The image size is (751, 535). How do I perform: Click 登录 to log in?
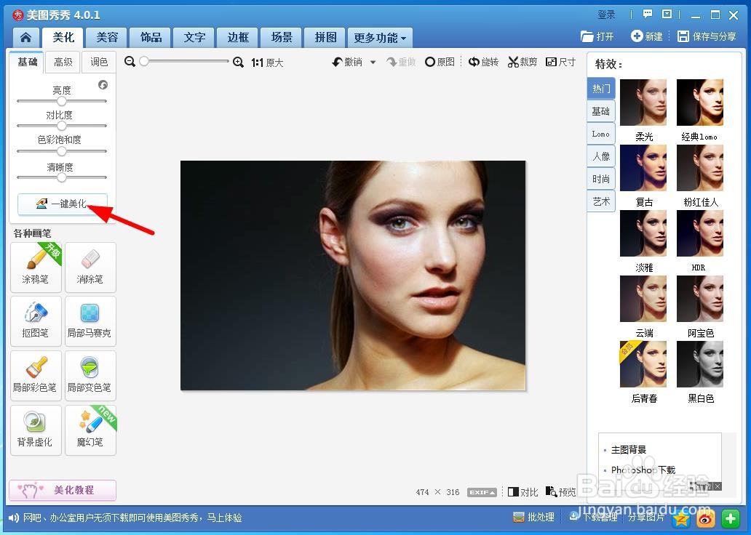(606, 15)
